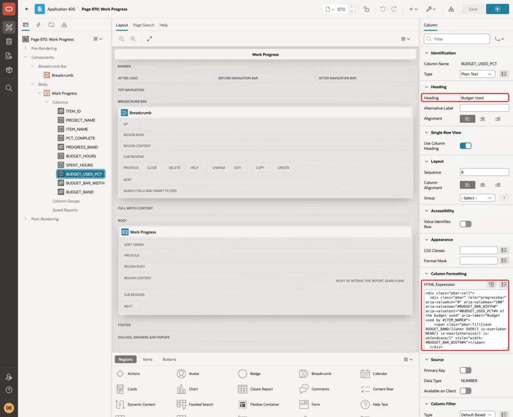Expand the layout pane with the arrows icon
This screenshot has width=513, height=417.
149,39
